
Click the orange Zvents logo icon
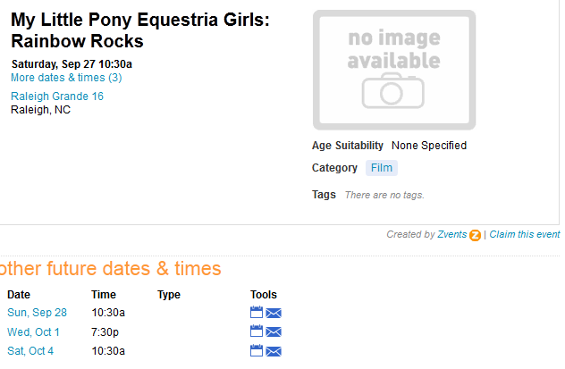click(475, 235)
